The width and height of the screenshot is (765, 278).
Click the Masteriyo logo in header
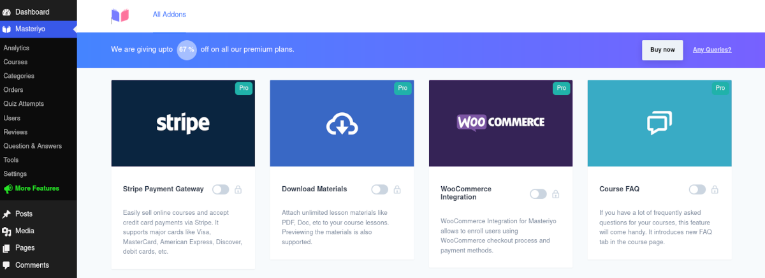point(120,16)
